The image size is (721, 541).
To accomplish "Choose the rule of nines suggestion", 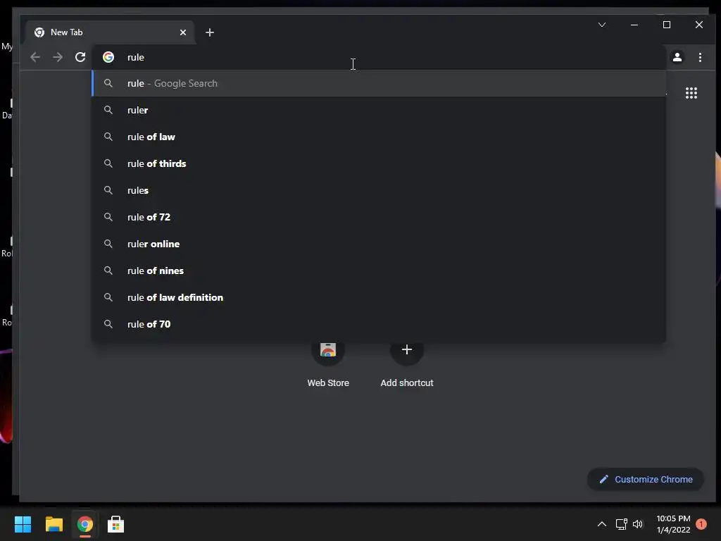I will (x=379, y=270).
